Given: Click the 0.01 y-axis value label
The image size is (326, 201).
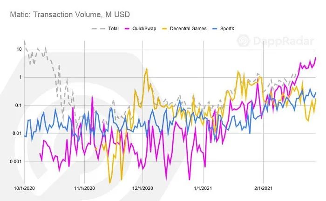Looking at the screenshot, I should pyautogui.click(x=17, y=134).
